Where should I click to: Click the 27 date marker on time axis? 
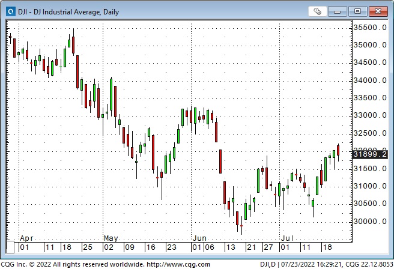(x=268, y=247)
